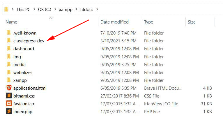Expand the chevron after xampp breadcrumb
Viewport: 223px width, 119px height.
tap(77, 9)
